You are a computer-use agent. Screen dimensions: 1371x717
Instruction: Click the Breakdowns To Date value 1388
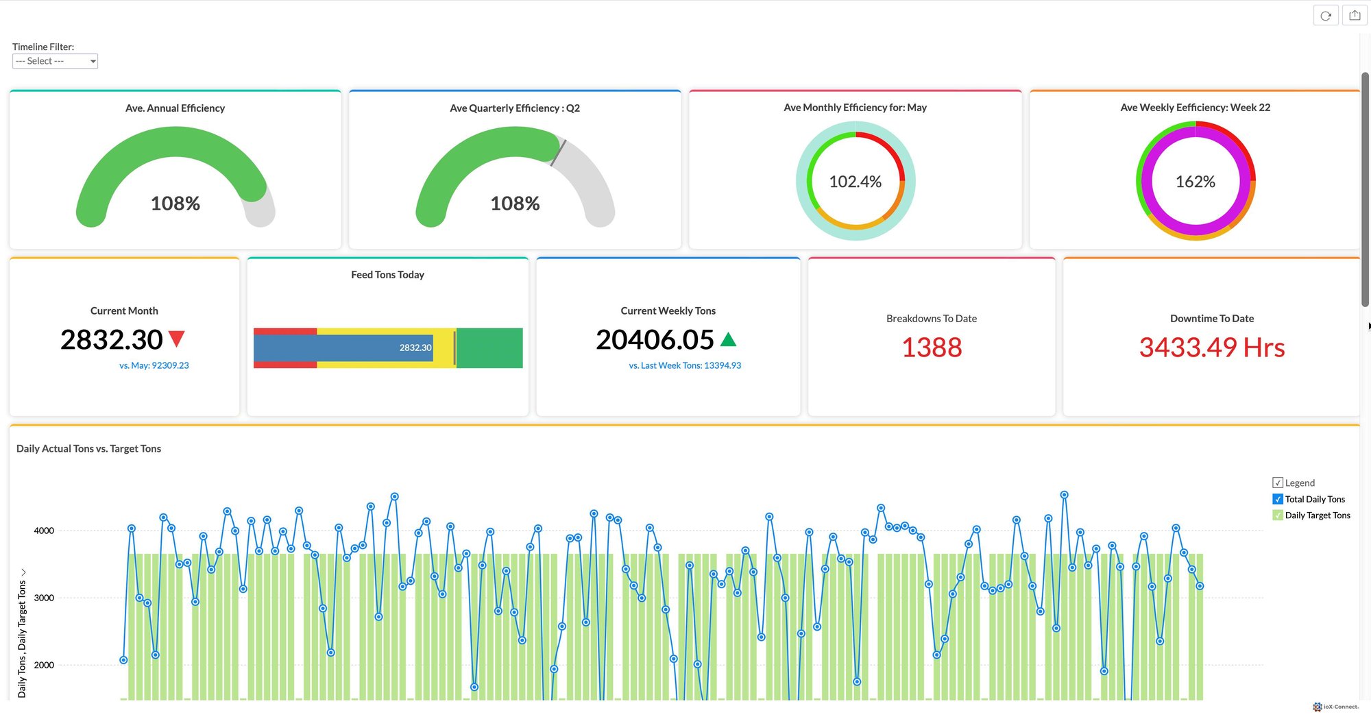point(931,348)
